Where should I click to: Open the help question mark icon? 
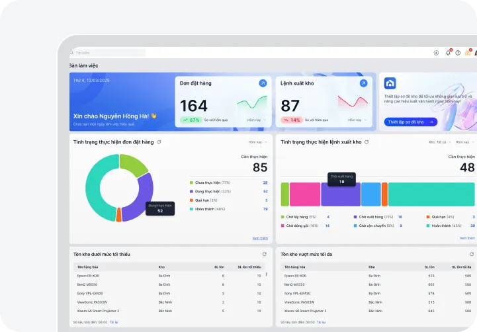[458, 53]
